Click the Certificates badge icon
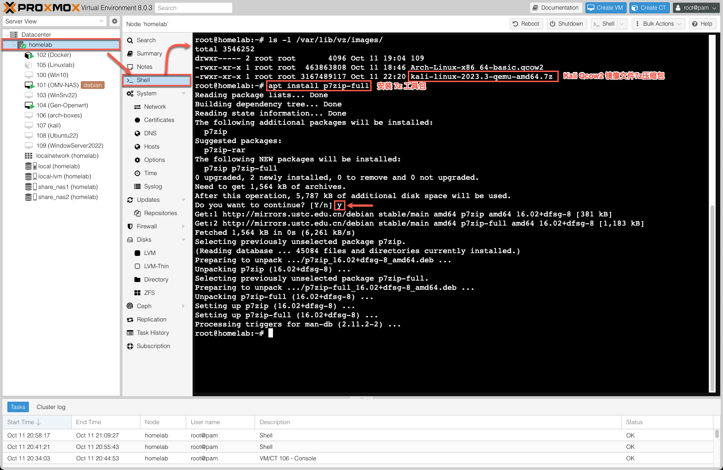Viewport: 723px width, 470px height. [x=137, y=120]
